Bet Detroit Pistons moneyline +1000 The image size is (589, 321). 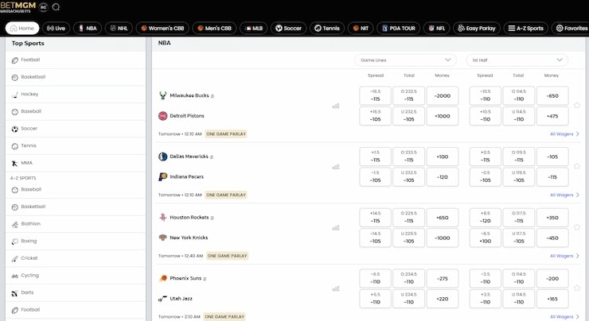(442, 116)
